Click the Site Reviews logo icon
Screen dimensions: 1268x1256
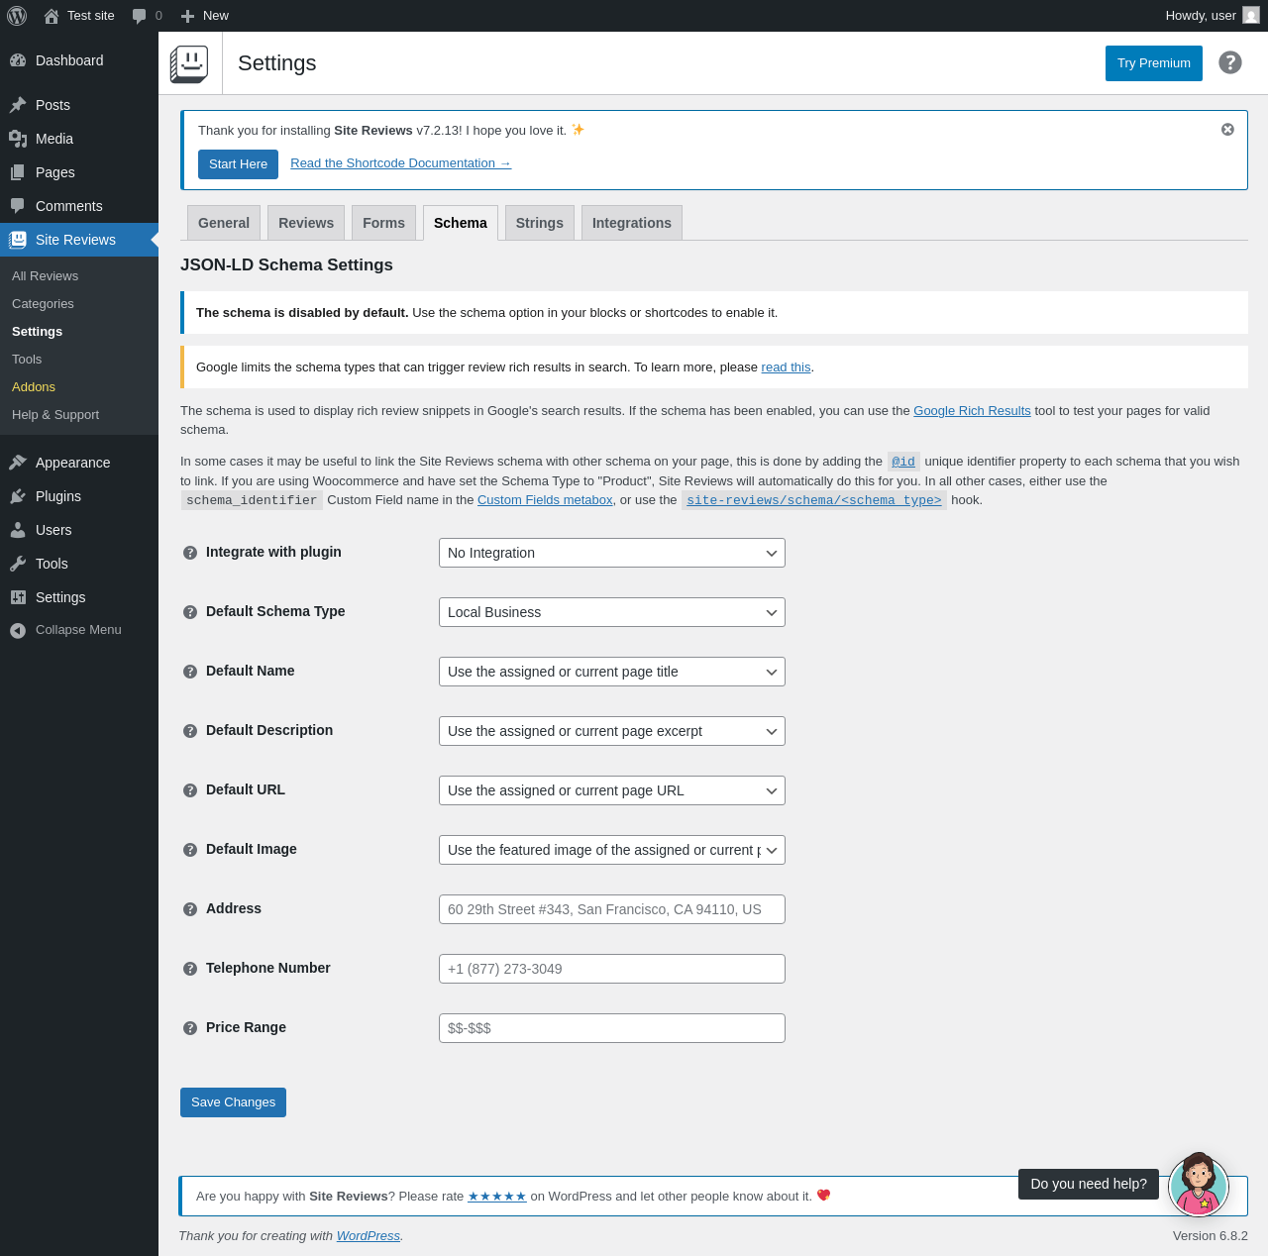[189, 63]
